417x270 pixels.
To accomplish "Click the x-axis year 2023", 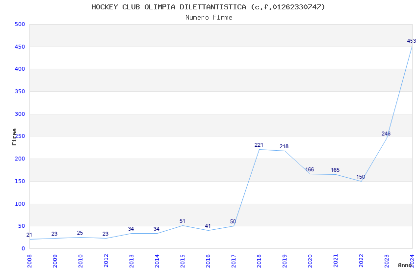I will click(x=387, y=261).
